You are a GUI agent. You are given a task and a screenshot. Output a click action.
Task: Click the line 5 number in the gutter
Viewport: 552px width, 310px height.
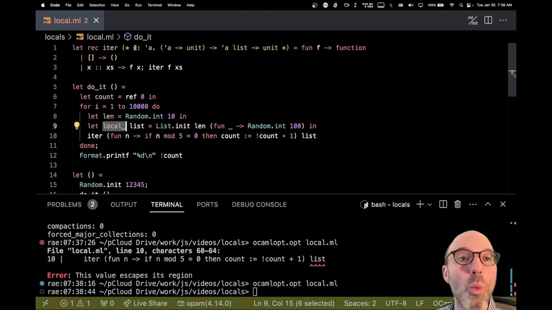55,87
